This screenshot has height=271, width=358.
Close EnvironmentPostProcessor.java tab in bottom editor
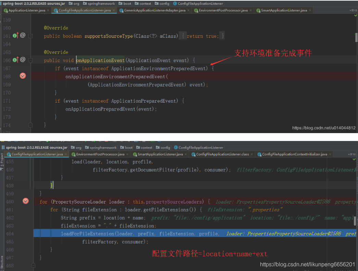pos(127,154)
